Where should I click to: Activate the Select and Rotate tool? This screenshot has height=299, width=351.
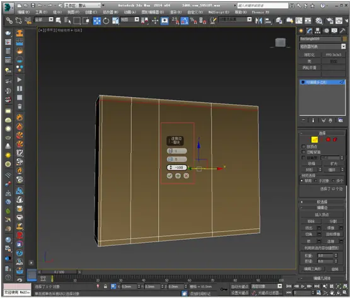(x=106, y=21)
